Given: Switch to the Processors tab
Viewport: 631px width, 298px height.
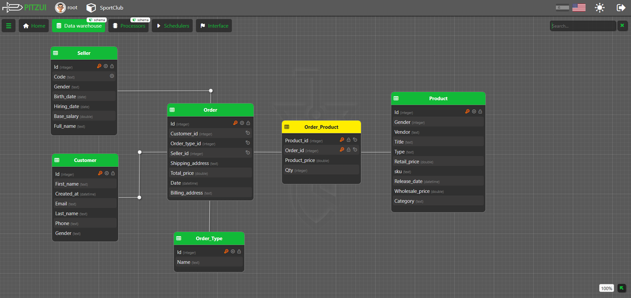Looking at the screenshot, I should point(128,26).
